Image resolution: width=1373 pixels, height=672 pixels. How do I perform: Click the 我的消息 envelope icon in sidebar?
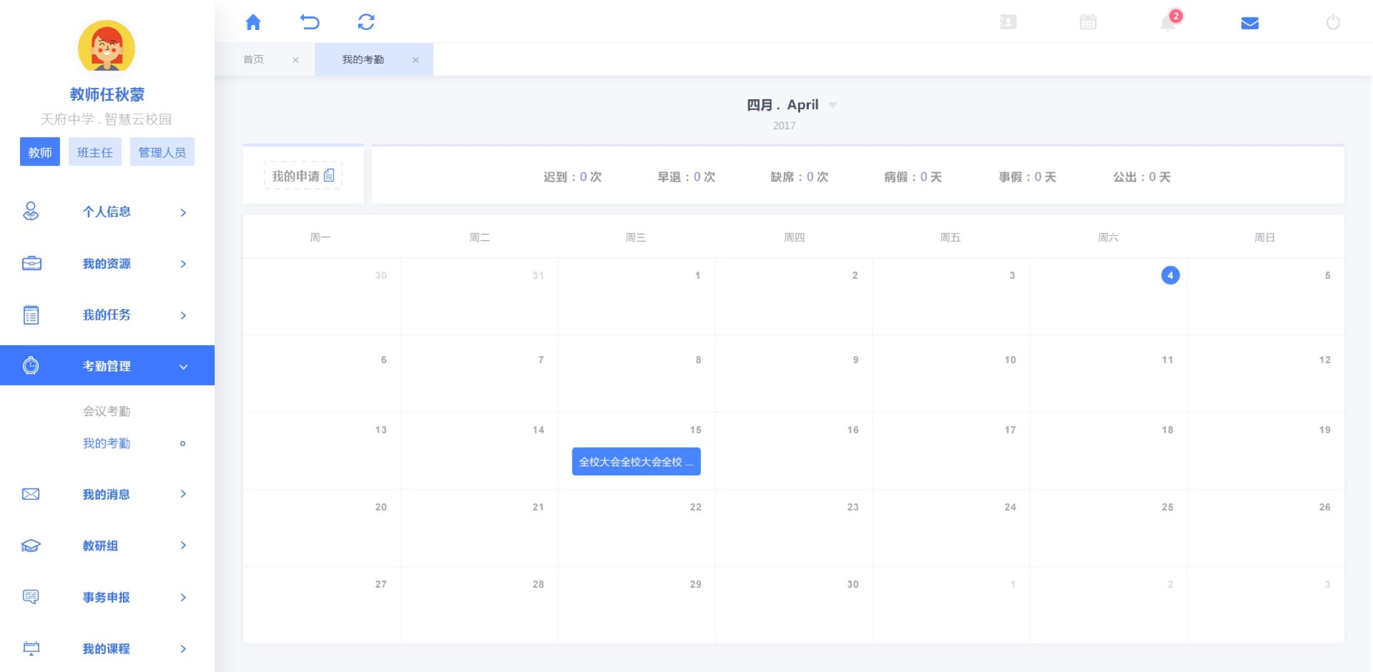[31, 494]
